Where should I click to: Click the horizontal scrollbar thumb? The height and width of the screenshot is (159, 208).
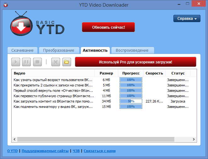96,139
